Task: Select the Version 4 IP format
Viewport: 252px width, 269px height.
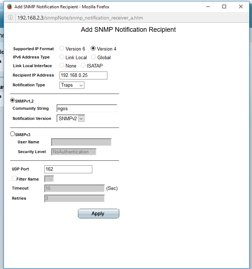Action: [x=93, y=48]
